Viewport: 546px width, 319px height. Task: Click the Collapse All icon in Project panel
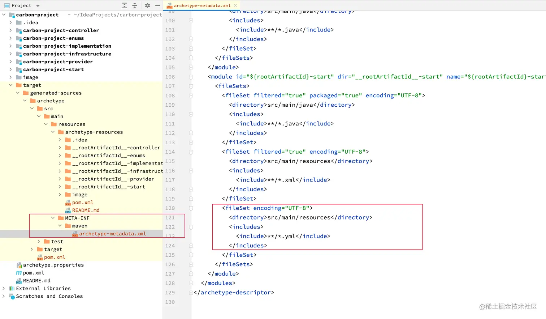coord(135,5)
